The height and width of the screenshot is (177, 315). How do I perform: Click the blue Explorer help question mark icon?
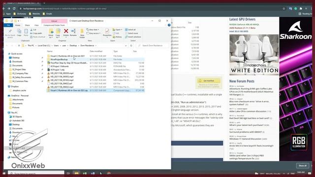(x=169, y=25)
